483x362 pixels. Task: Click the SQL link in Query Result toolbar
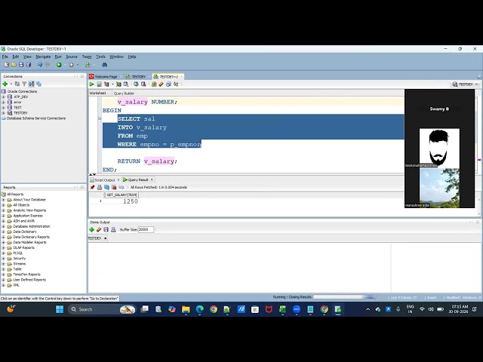(x=122, y=187)
